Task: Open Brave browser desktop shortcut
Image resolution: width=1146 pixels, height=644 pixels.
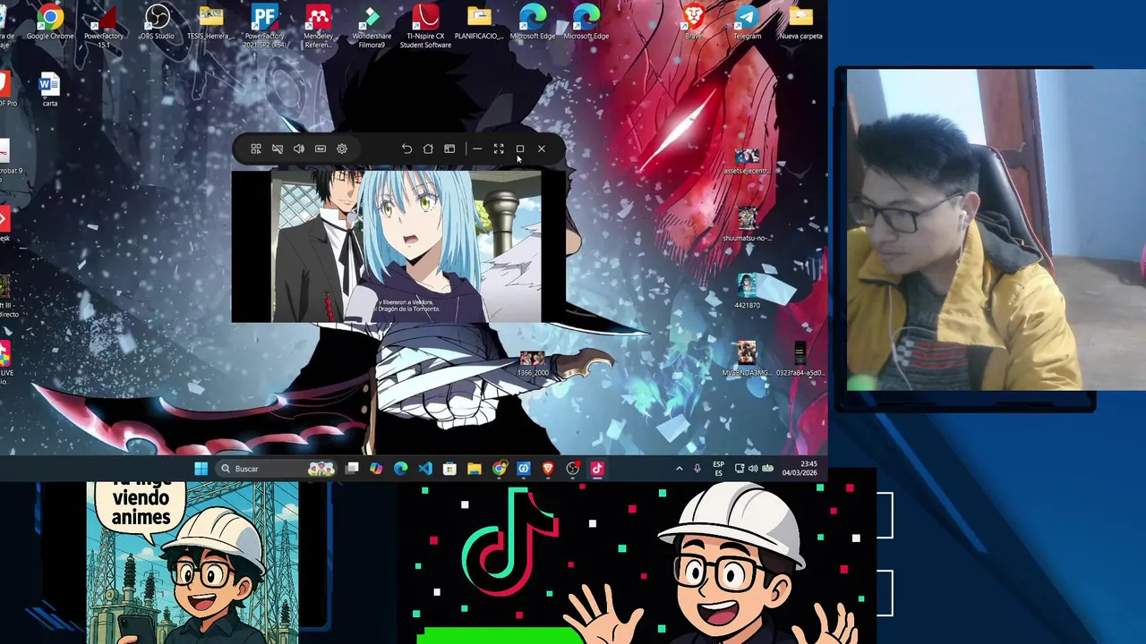Action: pos(693,23)
